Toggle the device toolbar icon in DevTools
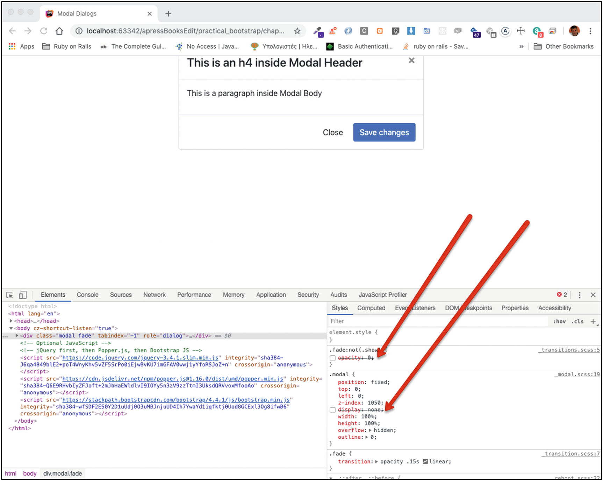This screenshot has width=603, height=481. (x=23, y=295)
